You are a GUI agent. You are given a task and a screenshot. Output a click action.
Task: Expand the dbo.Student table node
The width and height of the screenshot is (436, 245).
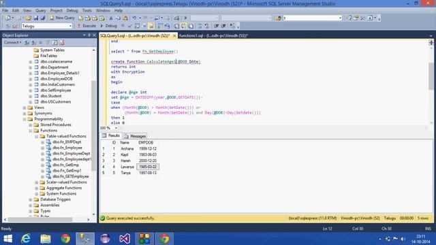click(x=30, y=96)
